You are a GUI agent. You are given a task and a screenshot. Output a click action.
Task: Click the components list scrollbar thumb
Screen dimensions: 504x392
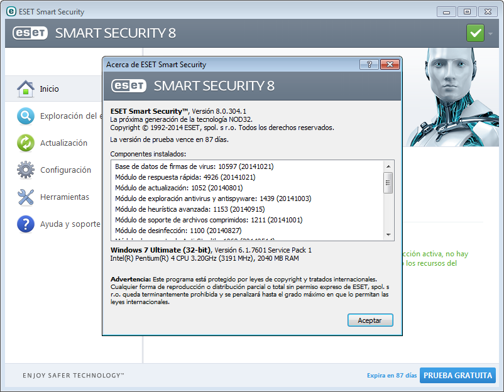pos(389,182)
